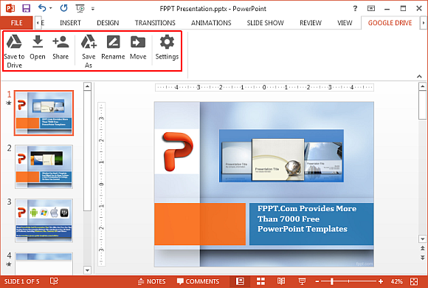The width and height of the screenshot is (428, 288).
Task: Switch to the DESIGN tab
Action: 108,23
